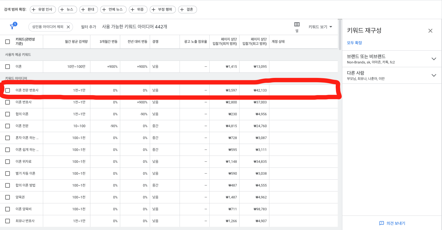Add 뉴스 to broaden search
This screenshot has height=230, width=442.
(67, 10)
